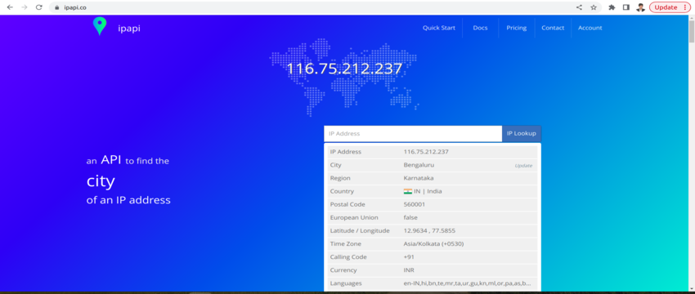The height and width of the screenshot is (294, 695).
Task: Click the India flag icon in Country row
Action: [408, 191]
